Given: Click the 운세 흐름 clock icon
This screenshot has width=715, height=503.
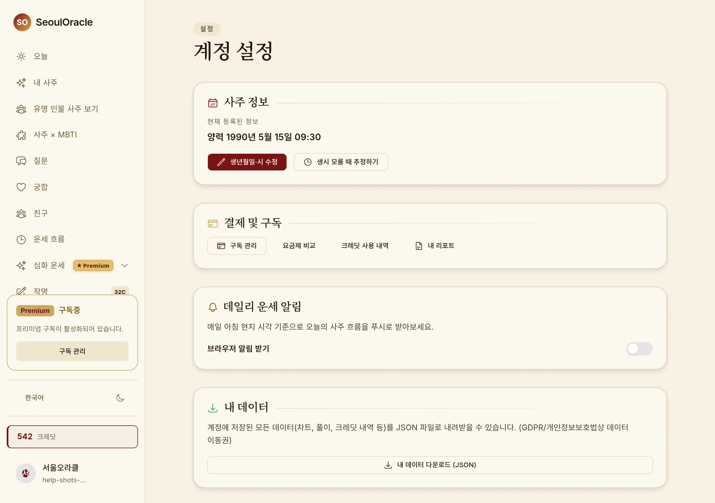Looking at the screenshot, I should tap(21, 239).
